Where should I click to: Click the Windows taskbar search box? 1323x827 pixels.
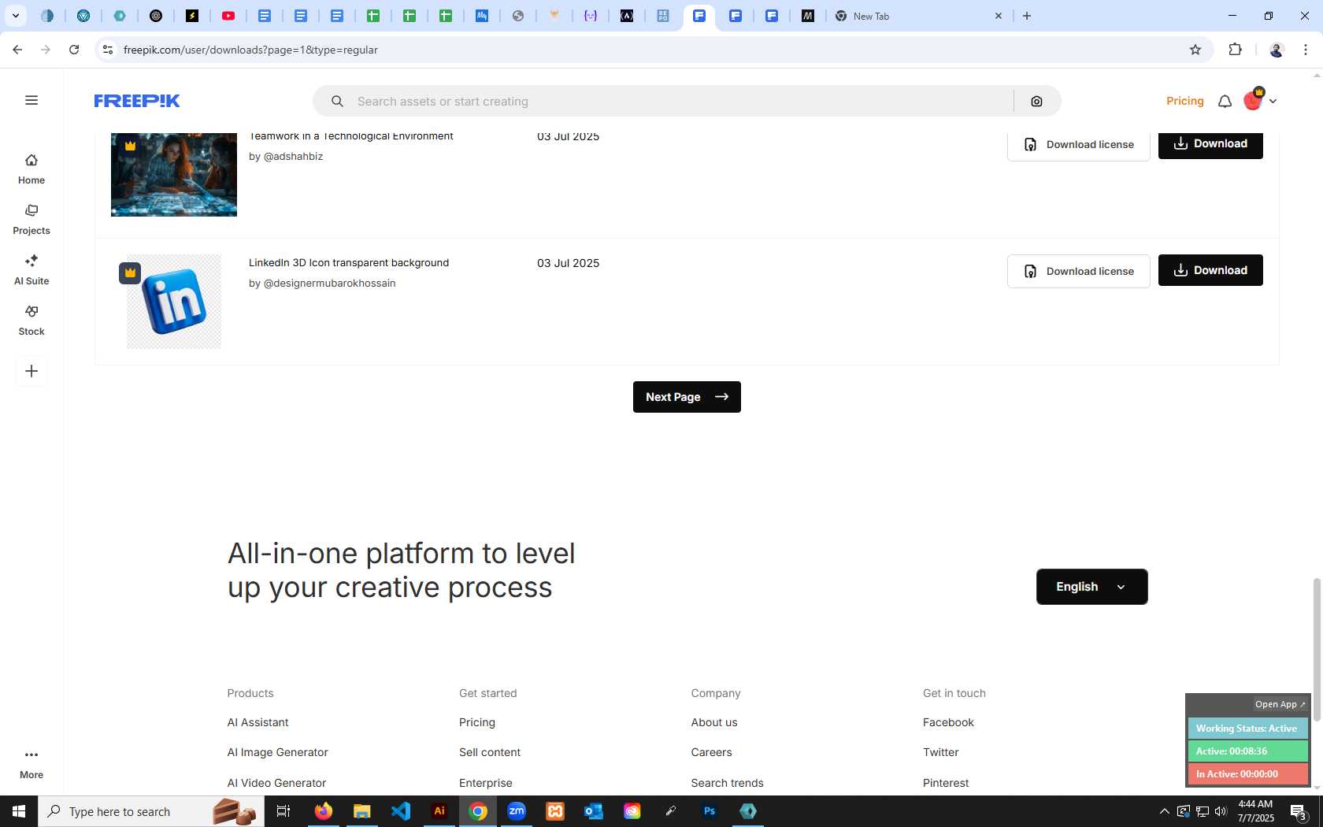[x=151, y=811]
